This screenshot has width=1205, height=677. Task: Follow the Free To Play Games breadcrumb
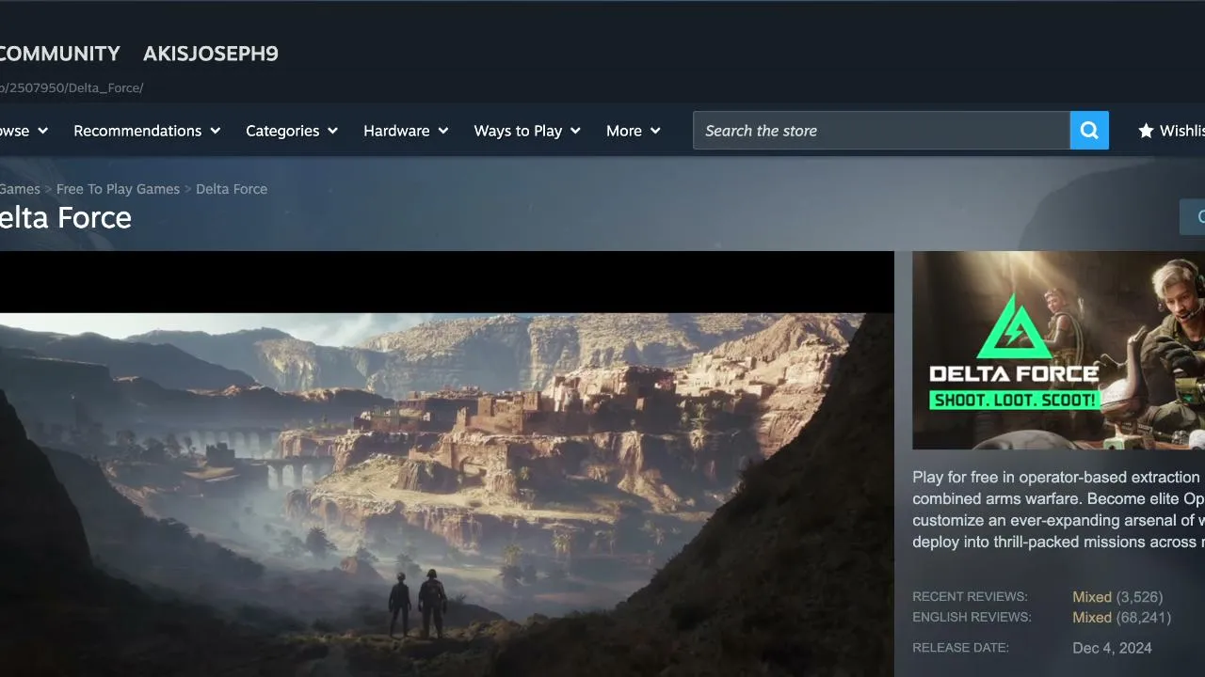click(x=118, y=189)
